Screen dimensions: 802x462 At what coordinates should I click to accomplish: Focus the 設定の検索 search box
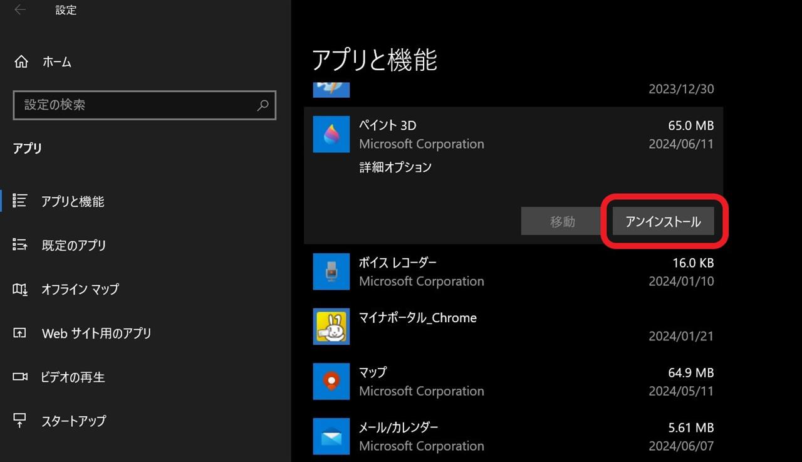tap(144, 105)
